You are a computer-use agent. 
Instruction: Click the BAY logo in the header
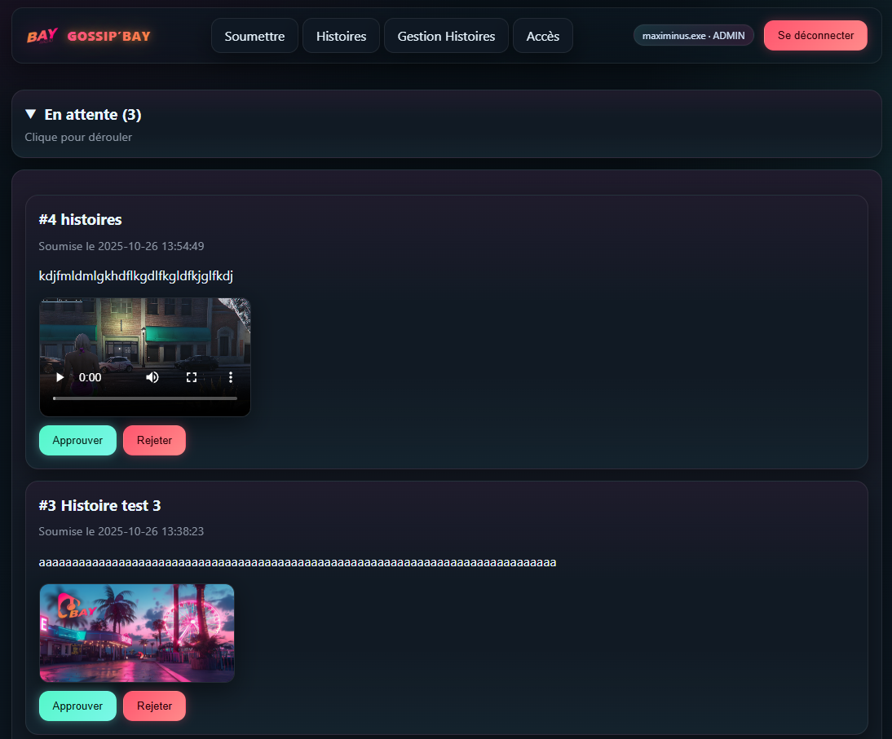(x=41, y=35)
